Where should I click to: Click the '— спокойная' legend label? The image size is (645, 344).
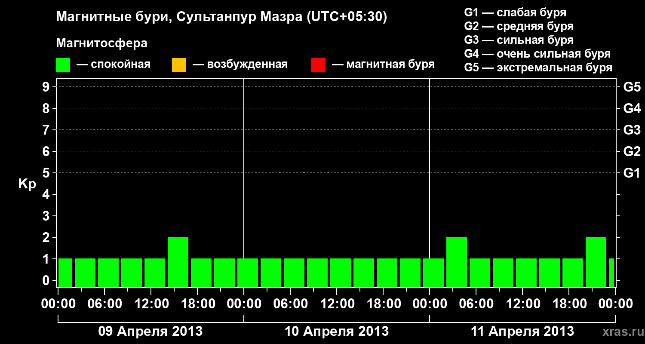pyautogui.click(x=114, y=64)
